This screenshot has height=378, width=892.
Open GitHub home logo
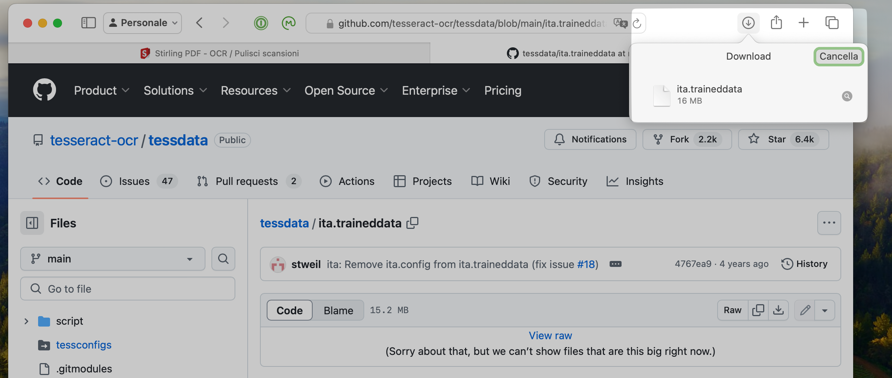44,90
